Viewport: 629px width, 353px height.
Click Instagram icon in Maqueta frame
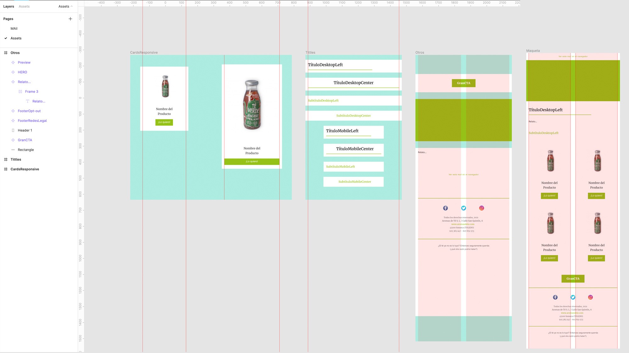pyautogui.click(x=590, y=297)
